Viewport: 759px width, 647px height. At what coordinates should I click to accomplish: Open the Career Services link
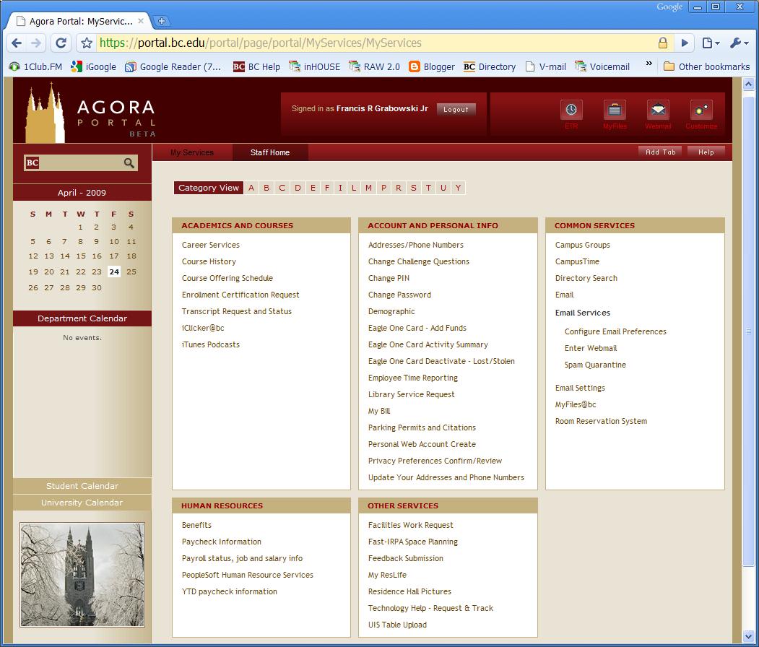click(x=211, y=245)
